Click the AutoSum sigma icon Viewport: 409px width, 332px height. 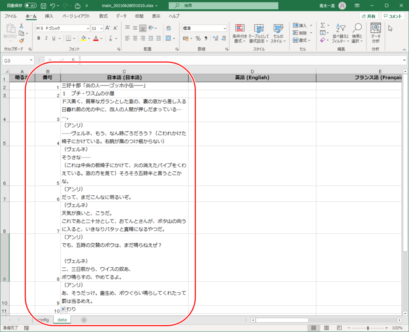point(323,26)
